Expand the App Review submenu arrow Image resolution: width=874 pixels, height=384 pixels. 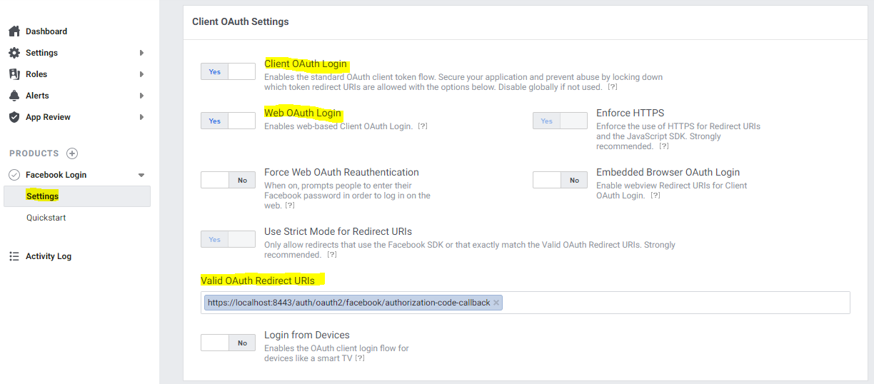[x=141, y=117]
